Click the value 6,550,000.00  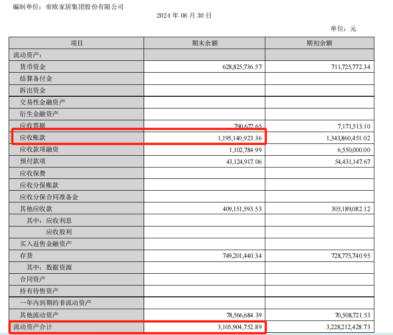pyautogui.click(x=354, y=150)
